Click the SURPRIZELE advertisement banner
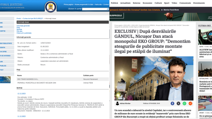 click(x=161, y=17)
